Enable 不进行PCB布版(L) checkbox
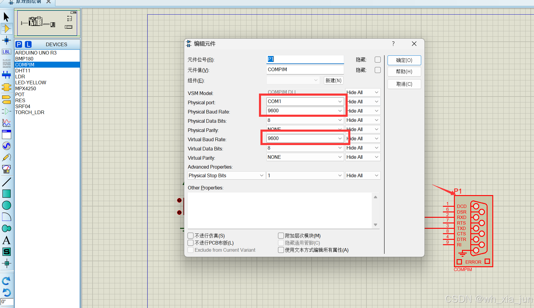The image size is (534, 308). 191,243
